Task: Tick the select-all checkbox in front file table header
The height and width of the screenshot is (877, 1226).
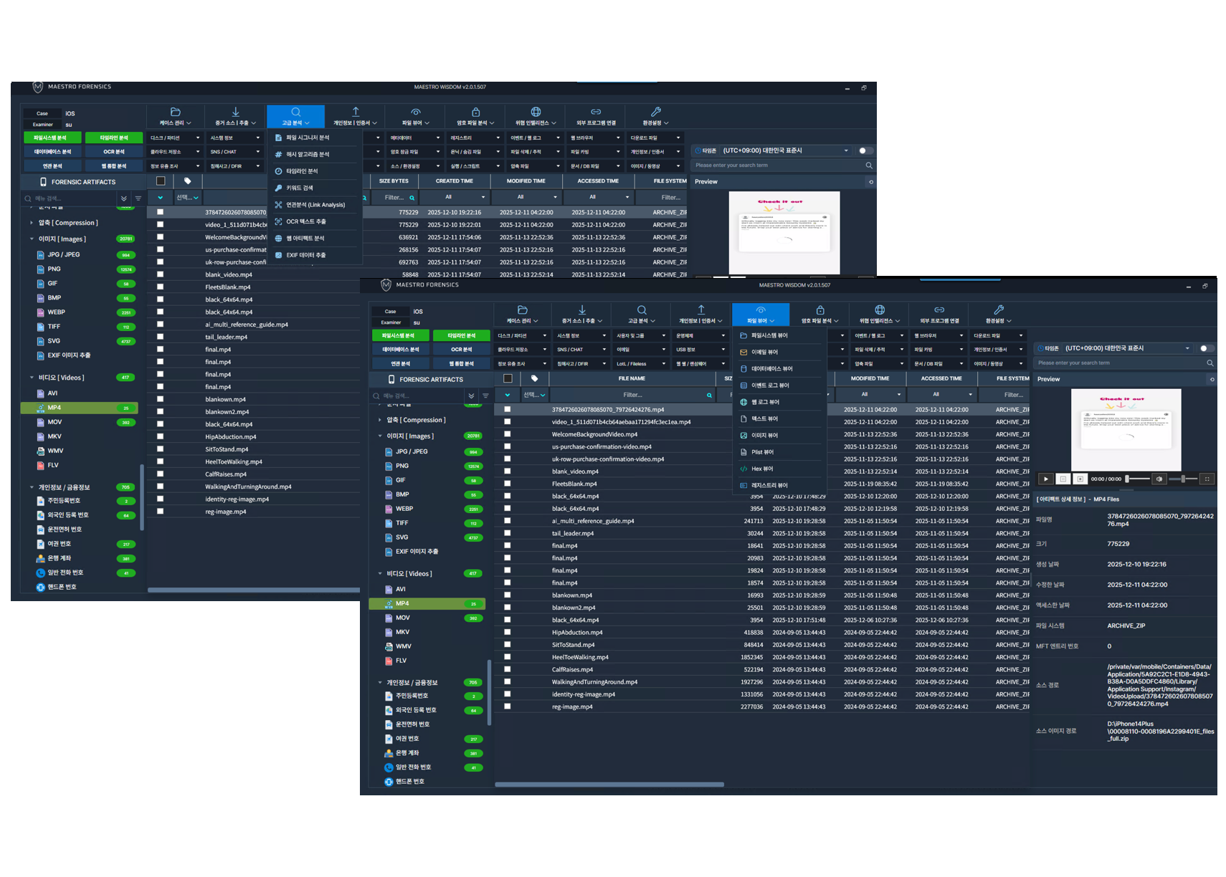Action: click(x=508, y=378)
